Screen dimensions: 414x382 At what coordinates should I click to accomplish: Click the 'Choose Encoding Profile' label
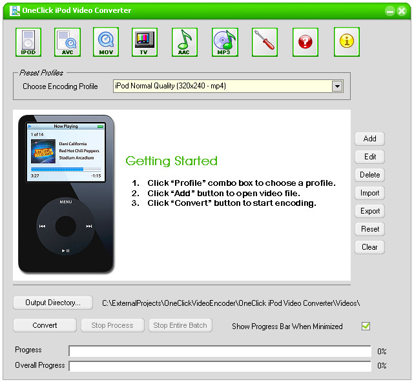point(60,86)
